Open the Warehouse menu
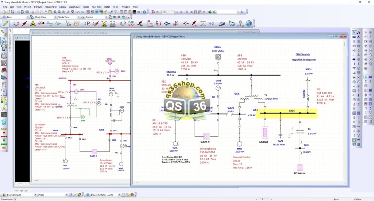The image size is (374, 201). coord(75,7)
